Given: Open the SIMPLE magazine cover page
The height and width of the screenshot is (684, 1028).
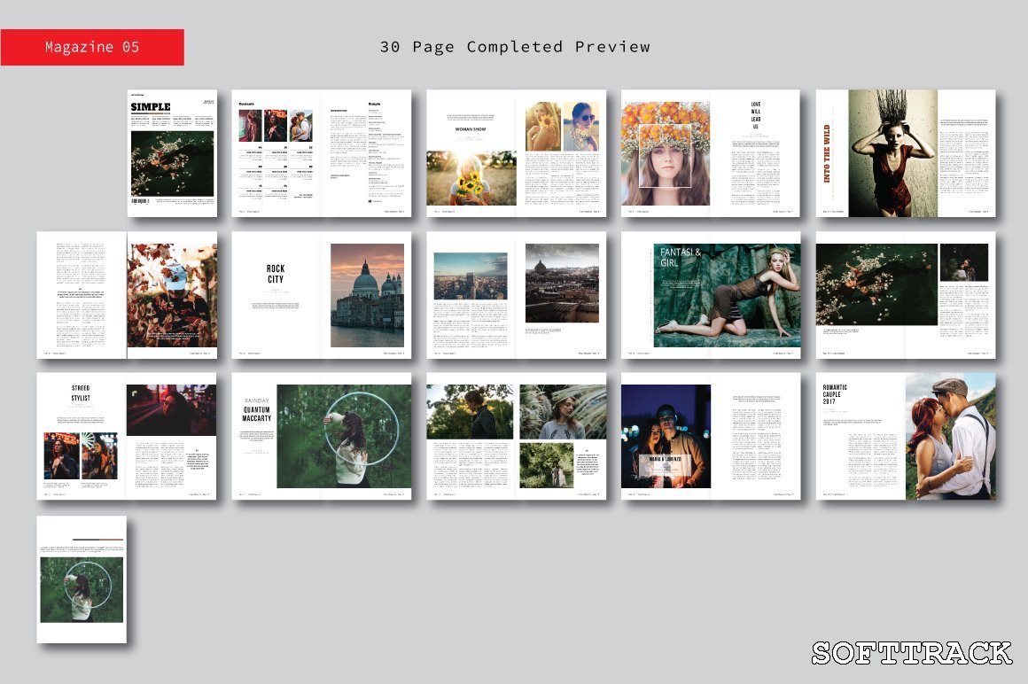Looking at the screenshot, I should point(171,152).
